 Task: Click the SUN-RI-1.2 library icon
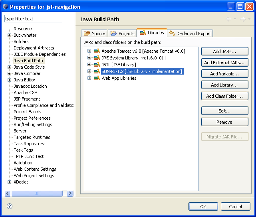pyautogui.click(x=97, y=71)
